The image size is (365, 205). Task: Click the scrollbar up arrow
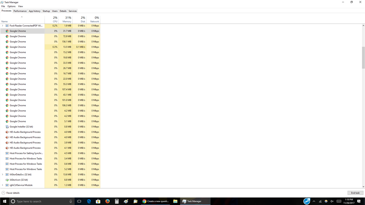(x=363, y=26)
